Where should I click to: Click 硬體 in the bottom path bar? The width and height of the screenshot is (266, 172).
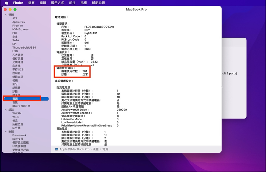coord(96,149)
